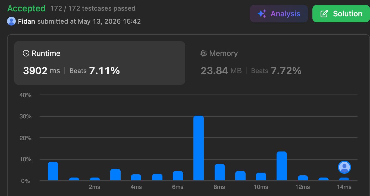Viewport: 370px width, 196px height.
Task: Click the avatar marker above the 14ms bar
Action: point(344,167)
